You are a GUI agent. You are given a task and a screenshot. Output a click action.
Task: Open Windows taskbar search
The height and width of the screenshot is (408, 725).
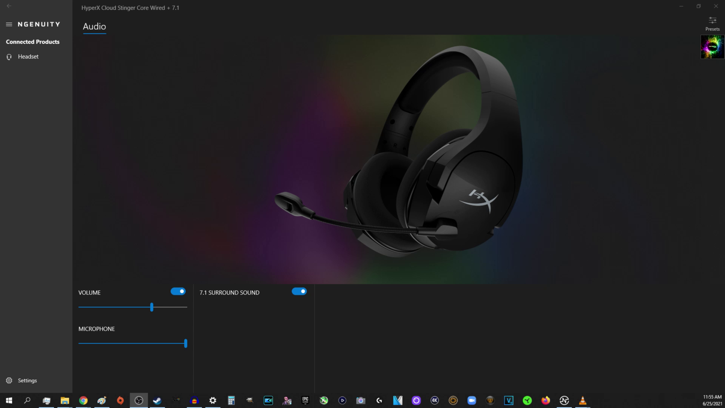[27, 400]
